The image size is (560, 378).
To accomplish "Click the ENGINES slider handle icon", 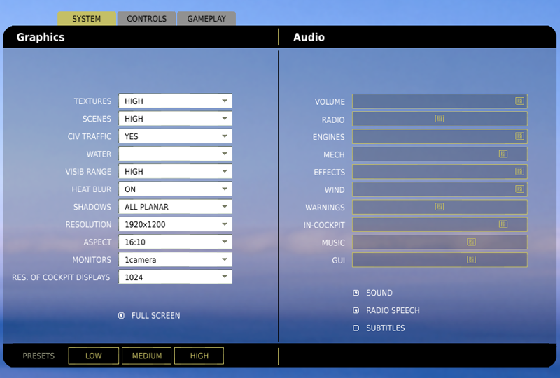I will [x=519, y=136].
